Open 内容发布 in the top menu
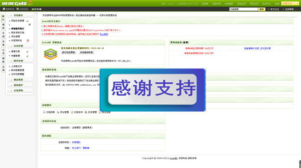301x168 pixels. [216, 4]
